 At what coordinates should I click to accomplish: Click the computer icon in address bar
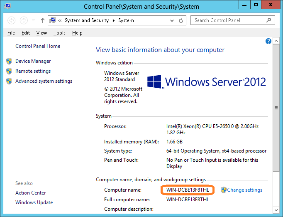pos(53,20)
